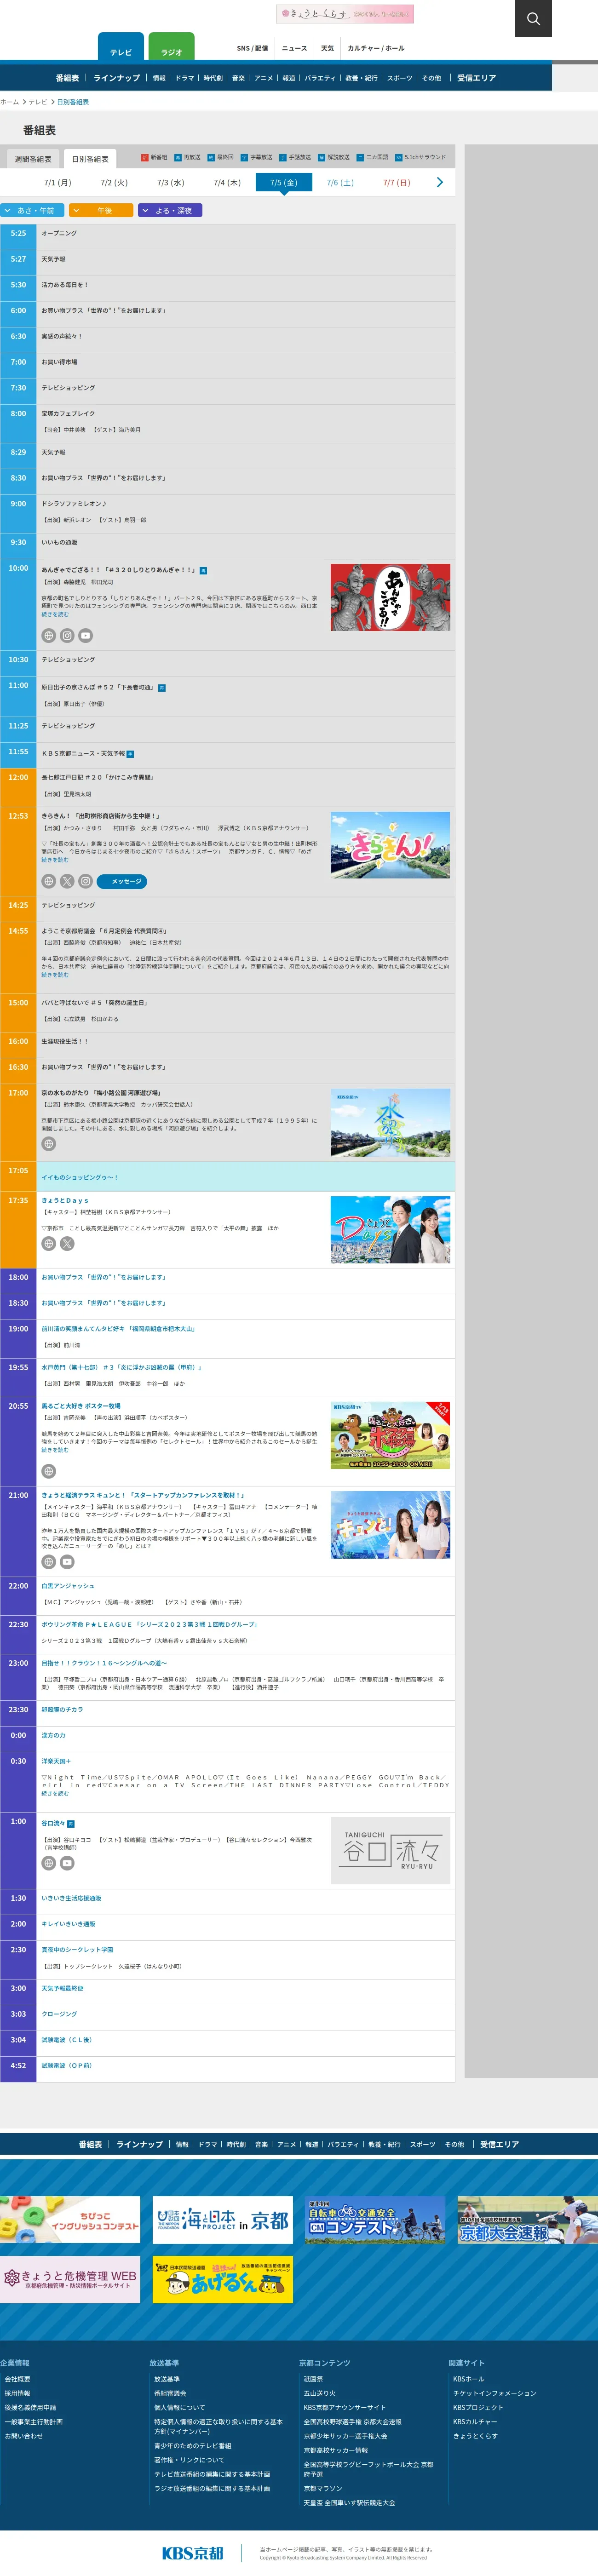Image resolution: width=598 pixels, height=2576 pixels.
Task: Open SNS / 配信 header link
Action: tap(252, 48)
